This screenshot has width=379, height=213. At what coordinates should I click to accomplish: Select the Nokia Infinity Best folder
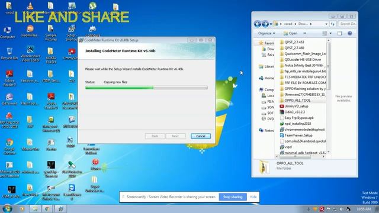(x=303, y=65)
